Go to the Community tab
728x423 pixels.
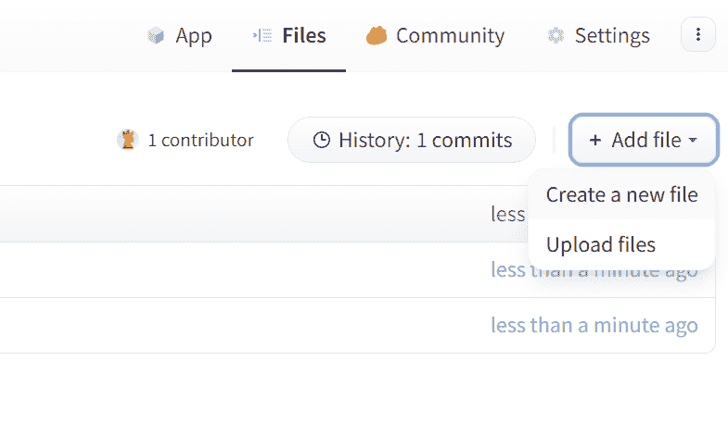(450, 36)
